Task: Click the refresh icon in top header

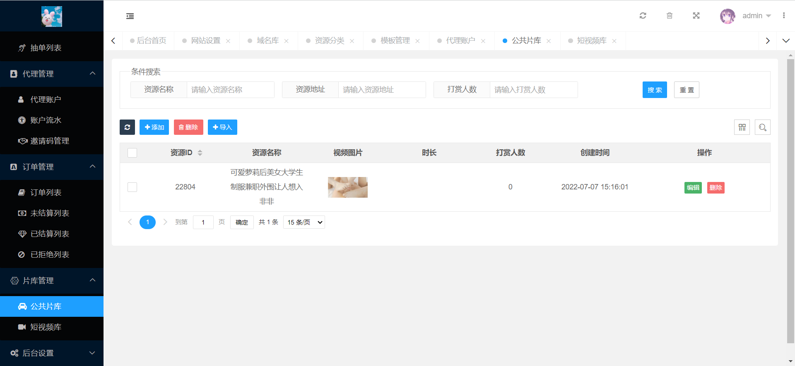Action: 643,16
